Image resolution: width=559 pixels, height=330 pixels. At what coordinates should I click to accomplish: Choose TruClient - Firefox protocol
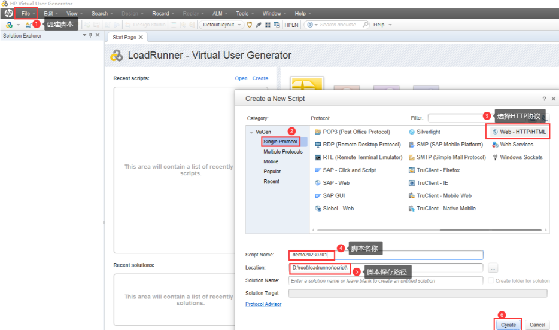pos(435,170)
